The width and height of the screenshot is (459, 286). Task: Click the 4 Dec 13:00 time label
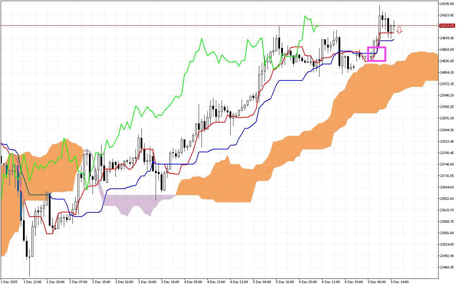[x=216, y=282]
